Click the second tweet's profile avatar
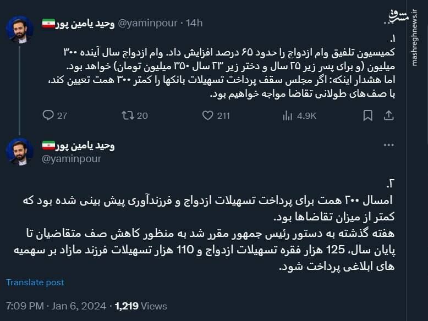Screen dimensions: 428x321 pyautogui.click(x=20, y=151)
